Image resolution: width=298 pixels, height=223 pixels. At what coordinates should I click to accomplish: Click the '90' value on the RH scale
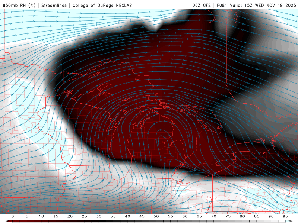coord(271,216)
